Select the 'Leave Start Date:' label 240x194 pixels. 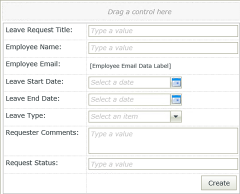(x=34, y=81)
